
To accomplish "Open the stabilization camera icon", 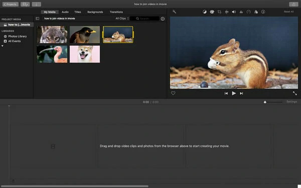I will [x=227, y=12].
